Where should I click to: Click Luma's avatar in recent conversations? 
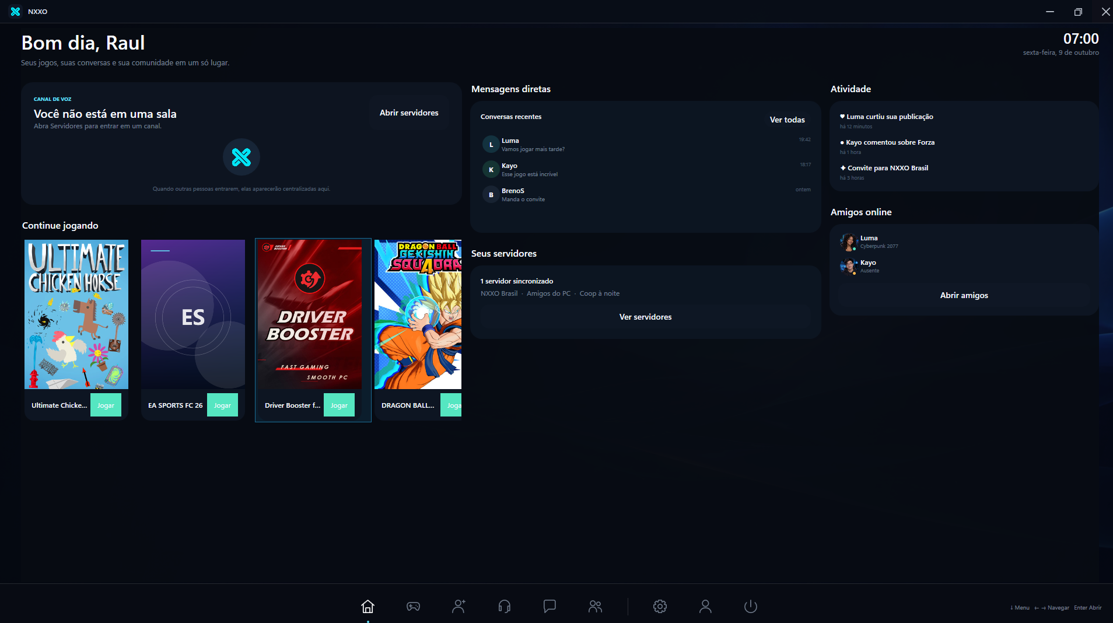491,145
